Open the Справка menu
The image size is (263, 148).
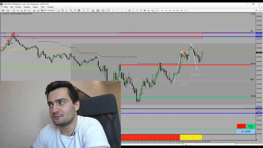point(50,7)
